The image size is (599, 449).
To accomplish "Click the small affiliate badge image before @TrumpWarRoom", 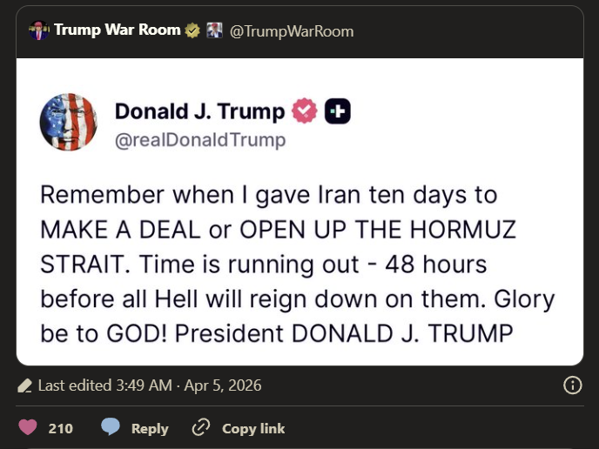I will click(x=214, y=30).
